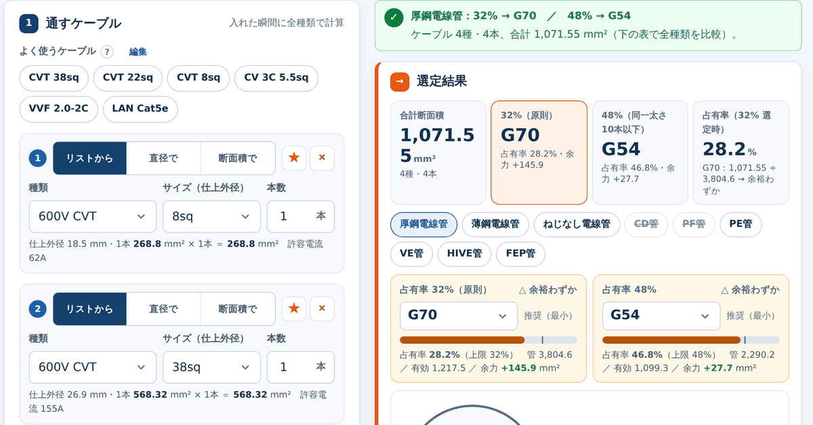Open the help question mark beside よく使うケーブル
This screenshot has width=813, height=425.
pos(107,52)
